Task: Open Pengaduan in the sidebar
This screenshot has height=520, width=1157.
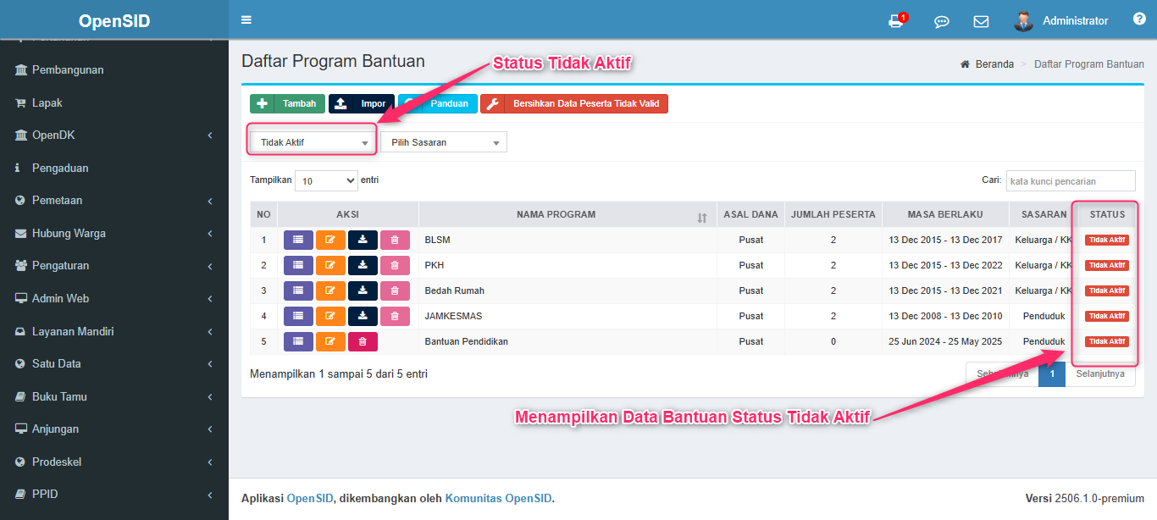Action: point(114,168)
